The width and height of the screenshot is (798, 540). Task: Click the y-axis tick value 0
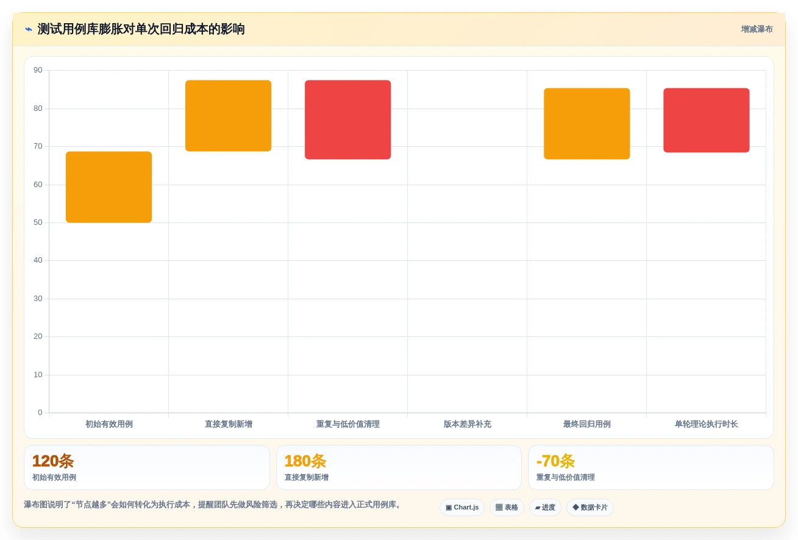(x=40, y=413)
